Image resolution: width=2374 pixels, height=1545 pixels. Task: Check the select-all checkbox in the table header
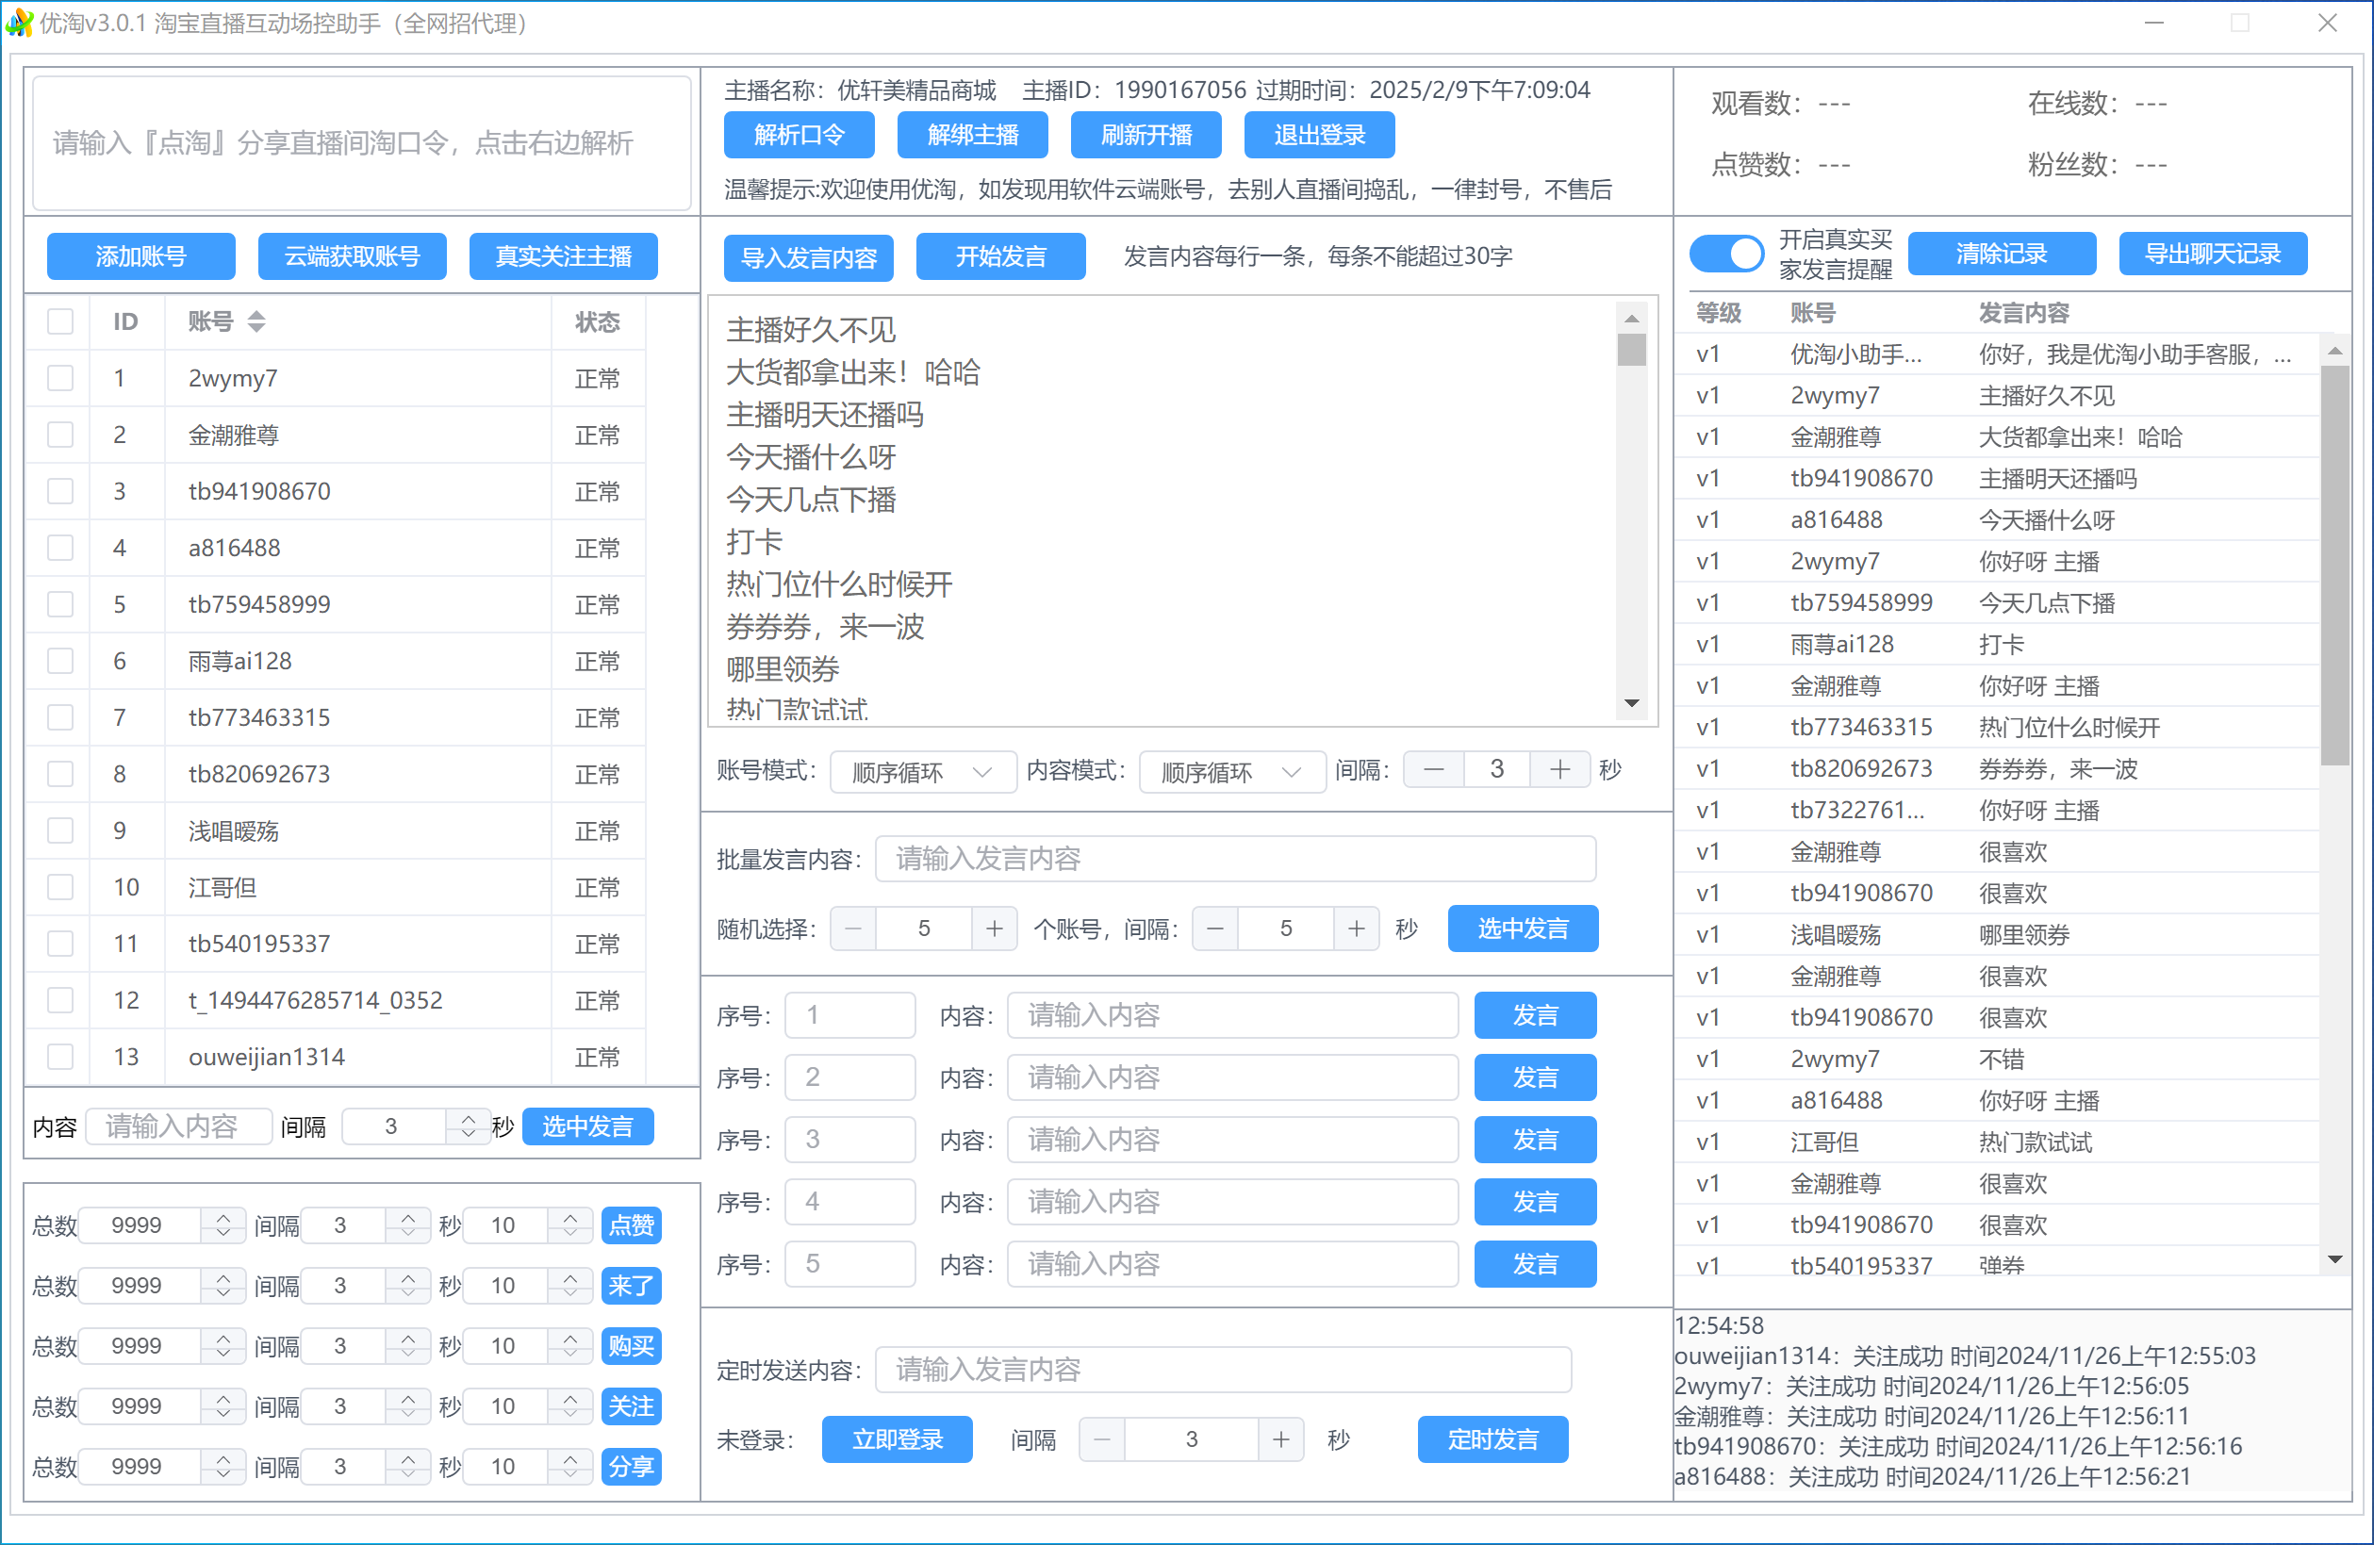coord(61,321)
